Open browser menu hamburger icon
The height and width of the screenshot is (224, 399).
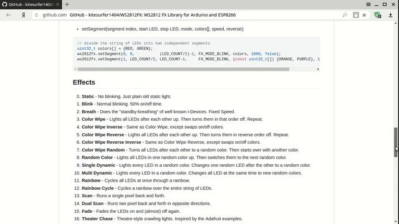[x=368, y=4]
